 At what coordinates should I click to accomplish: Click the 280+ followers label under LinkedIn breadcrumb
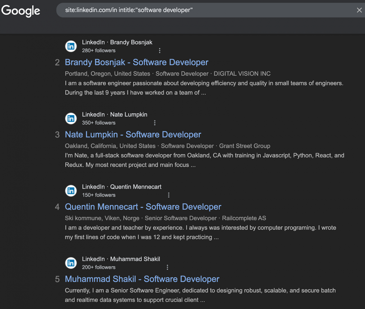[98, 50]
